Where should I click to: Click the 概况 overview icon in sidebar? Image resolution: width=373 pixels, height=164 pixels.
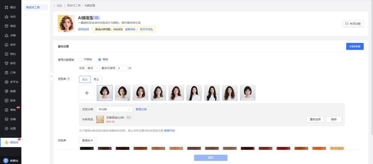click(7, 7)
